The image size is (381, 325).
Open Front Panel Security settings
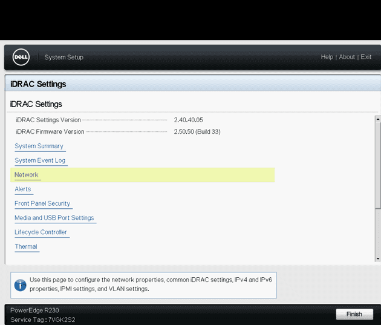(x=42, y=203)
